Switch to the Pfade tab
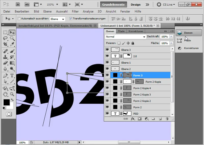This screenshot has width=204, height=145. coord(121,31)
